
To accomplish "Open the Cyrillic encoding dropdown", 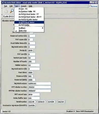I will tap(9, 16).
